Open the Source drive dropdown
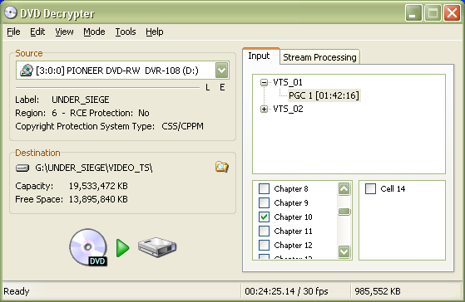The height and width of the screenshot is (302, 465). [x=222, y=71]
